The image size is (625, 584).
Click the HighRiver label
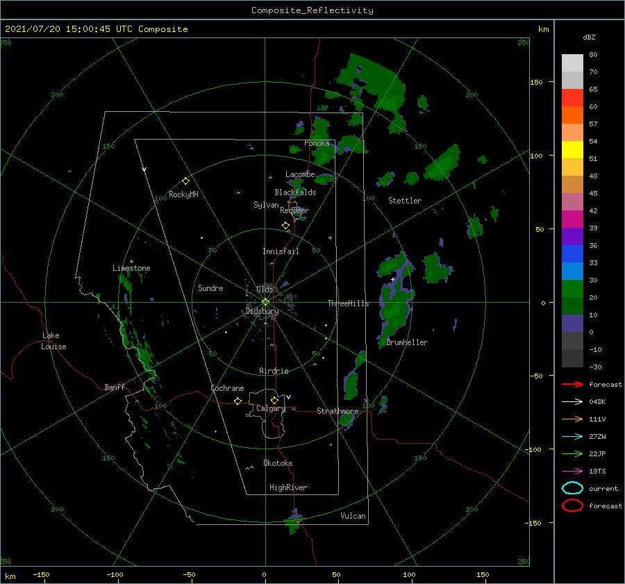pos(288,487)
